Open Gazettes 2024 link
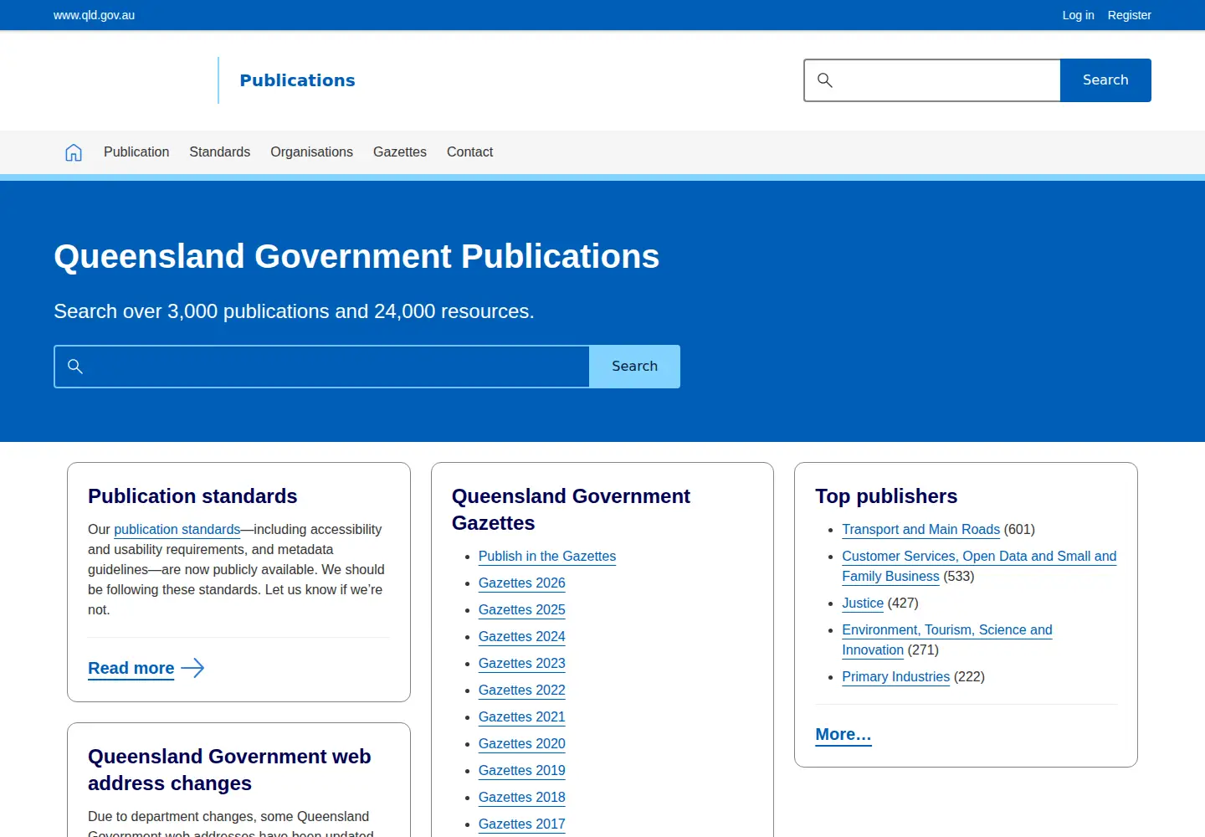Viewport: 1205px width, 837px height. tap(522, 637)
